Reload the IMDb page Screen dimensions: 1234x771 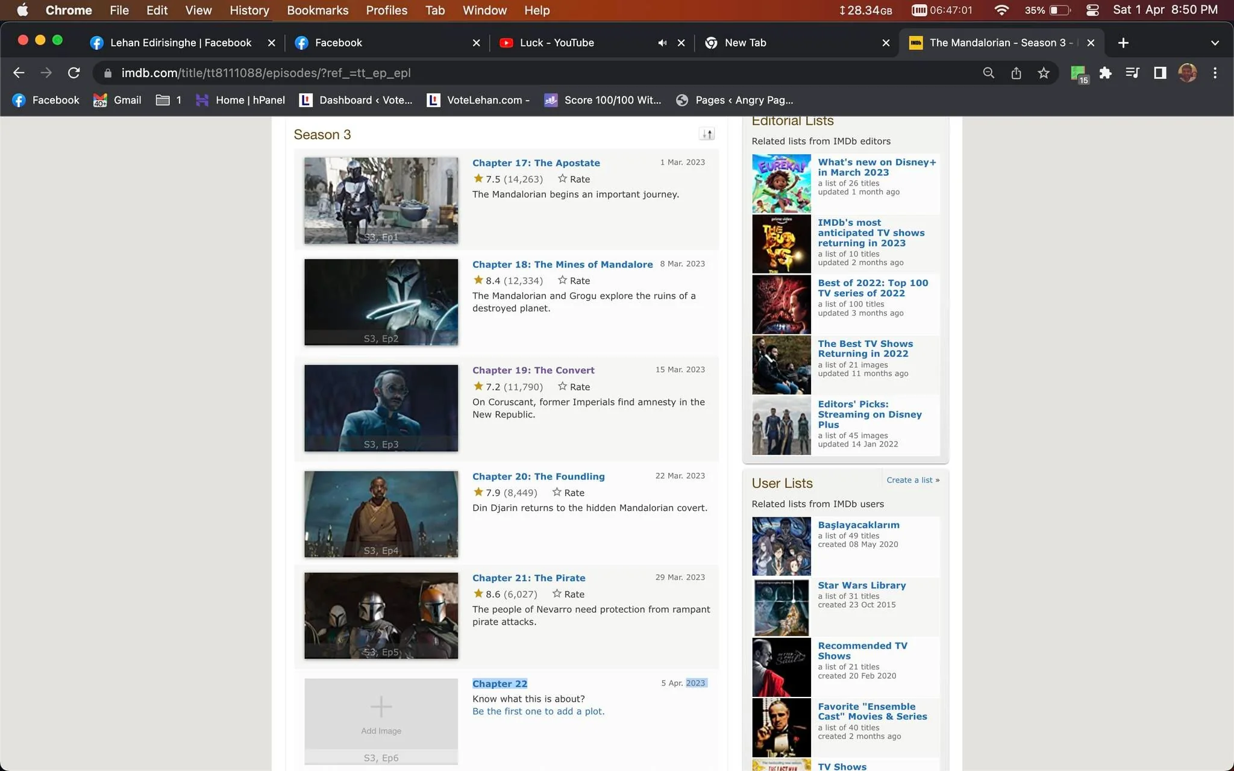[x=74, y=73]
